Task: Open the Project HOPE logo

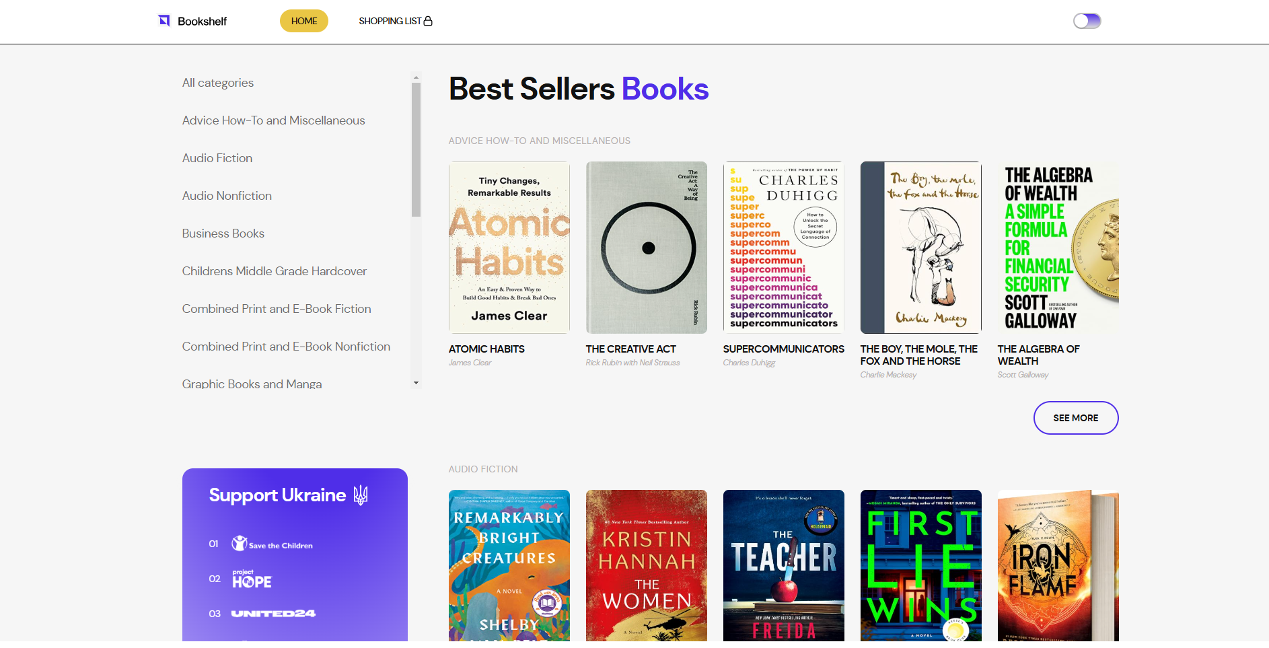Action: coord(252,579)
